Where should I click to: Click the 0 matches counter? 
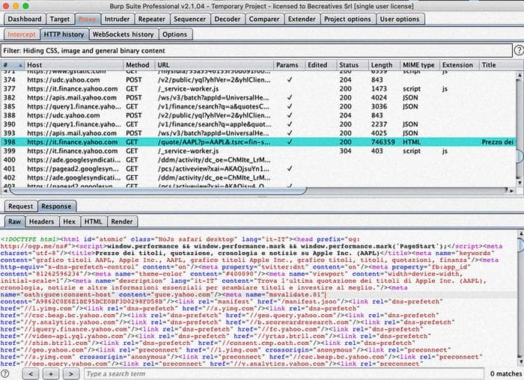click(x=505, y=374)
